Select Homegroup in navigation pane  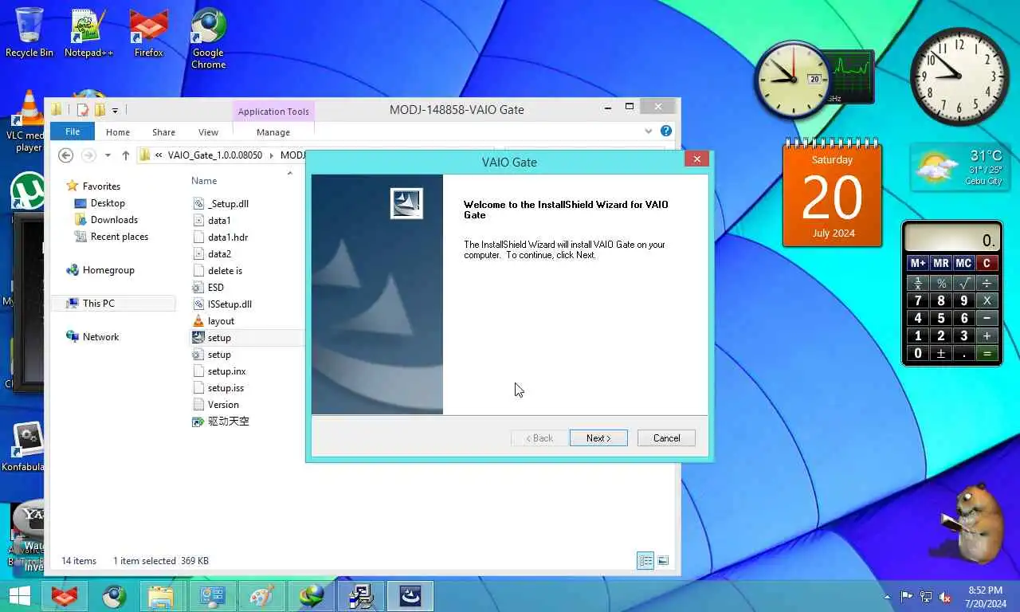point(108,270)
